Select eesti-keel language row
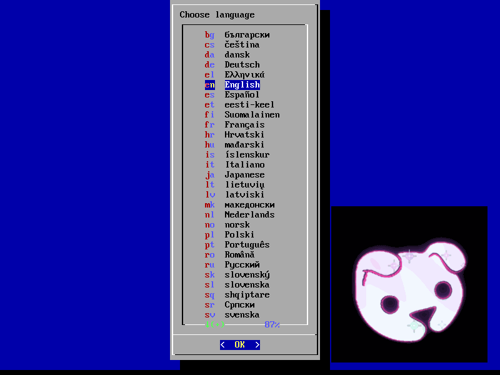This screenshot has width=500, height=375. pos(239,104)
